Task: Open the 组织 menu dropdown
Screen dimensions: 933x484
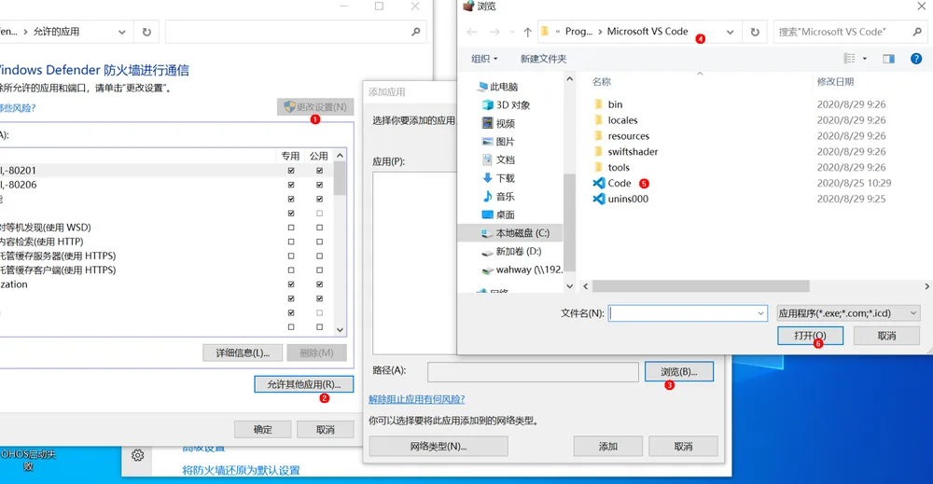Action: pyautogui.click(x=484, y=59)
